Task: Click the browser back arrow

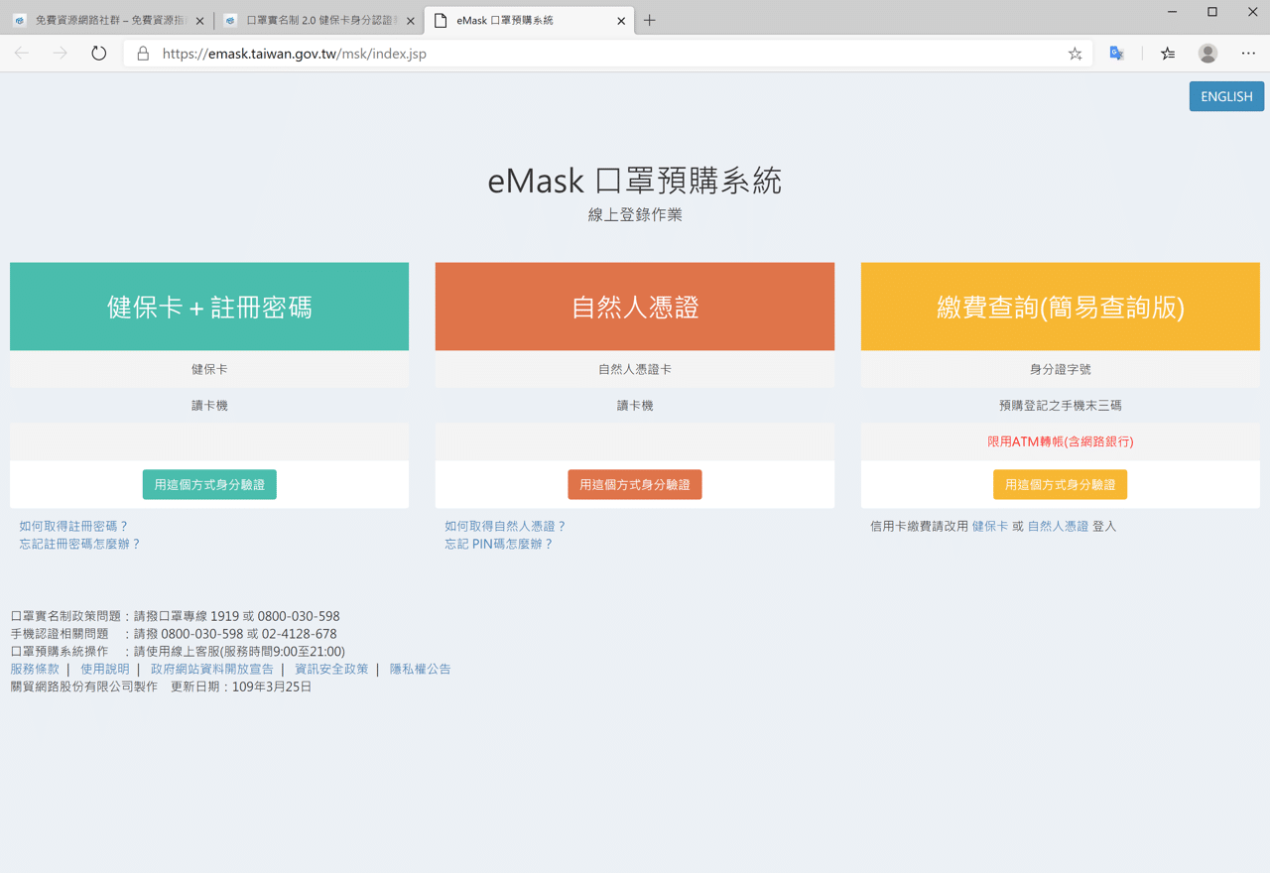Action: 22,54
